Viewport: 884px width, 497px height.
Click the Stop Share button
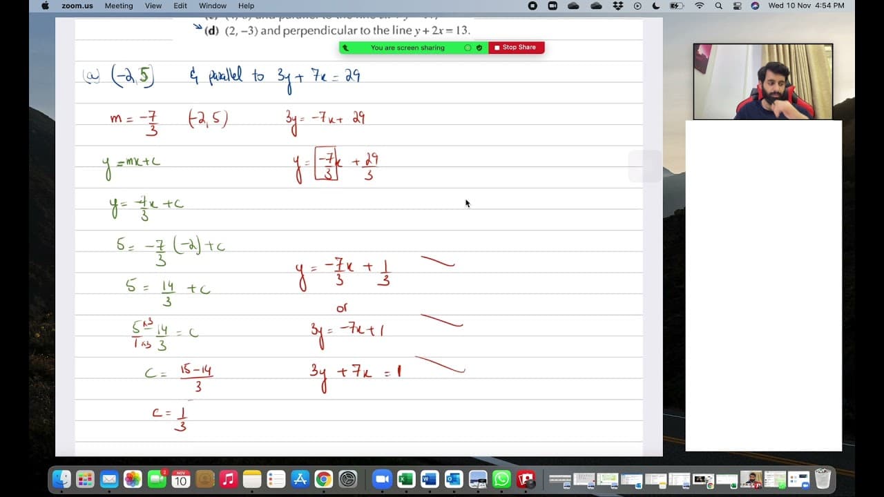click(517, 48)
